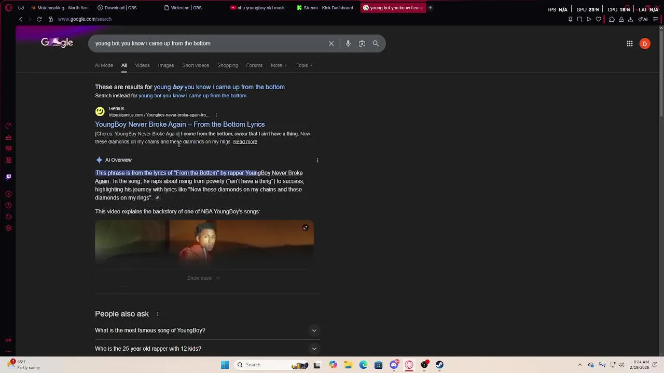664x373 pixels.
Task: Open the player icon in the address bar
Action: pyautogui.click(x=589, y=19)
